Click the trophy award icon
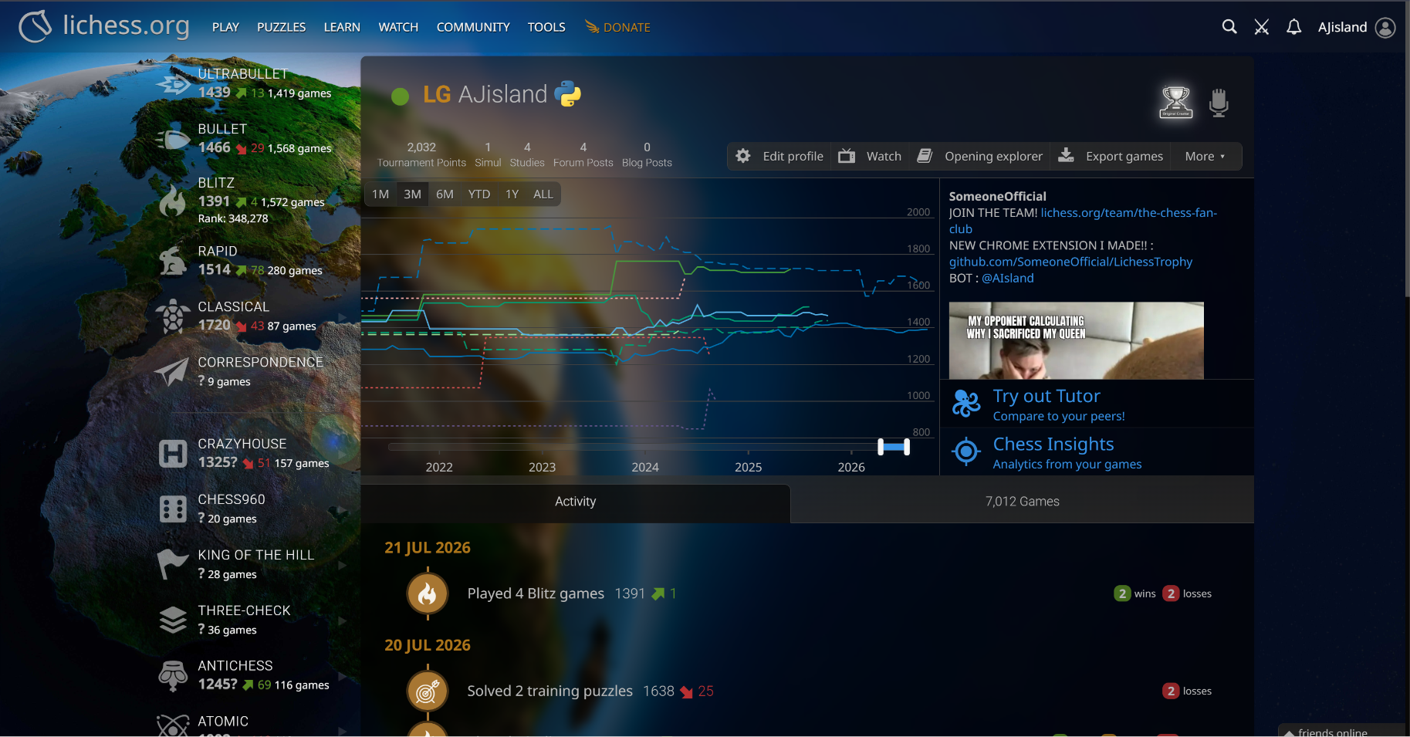 1176,102
